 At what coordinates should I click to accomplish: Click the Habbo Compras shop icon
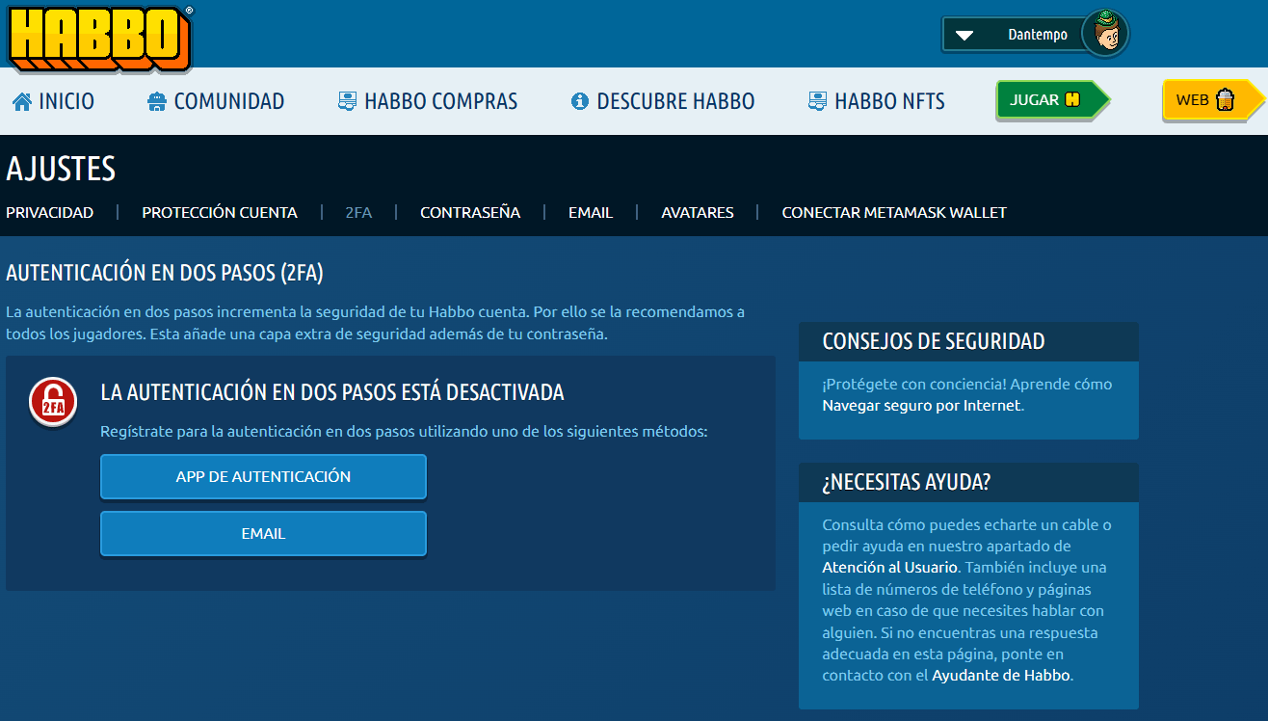[x=348, y=101]
